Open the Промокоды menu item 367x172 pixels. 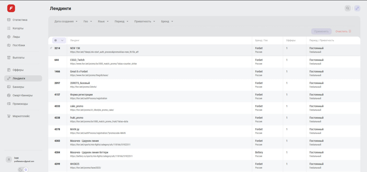tap(20, 104)
